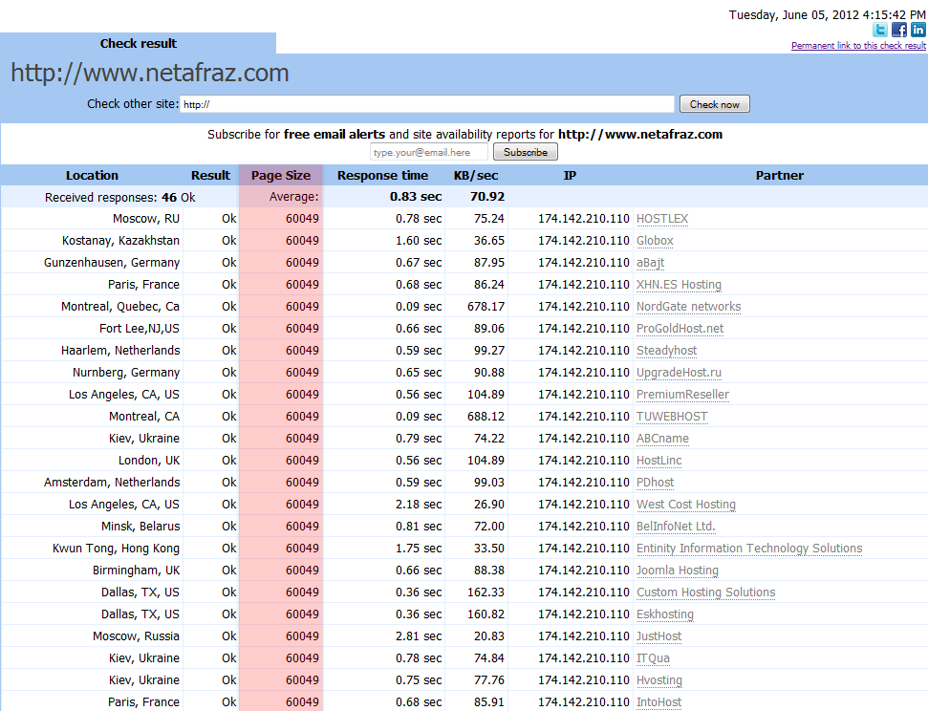Image resolution: width=928 pixels, height=711 pixels.
Task: Share the result on Facebook icon
Action: click(x=899, y=30)
